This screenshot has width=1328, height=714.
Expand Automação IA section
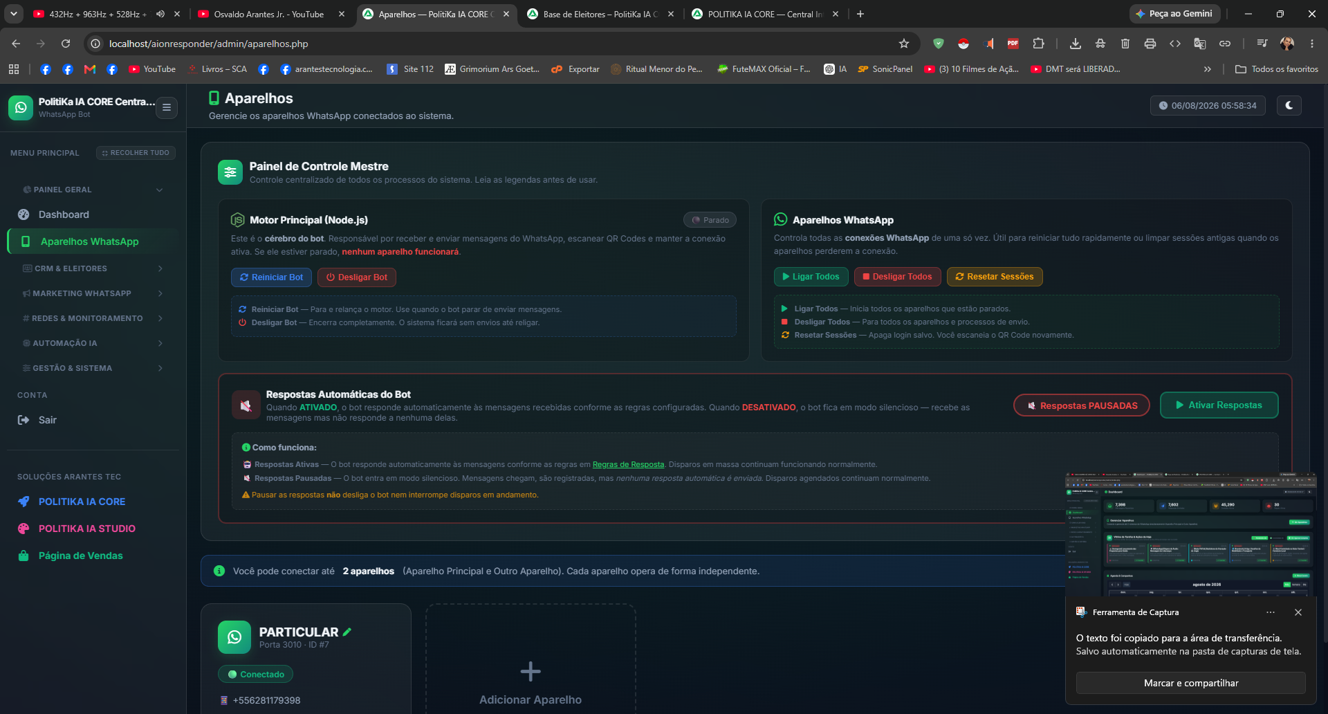click(x=93, y=343)
